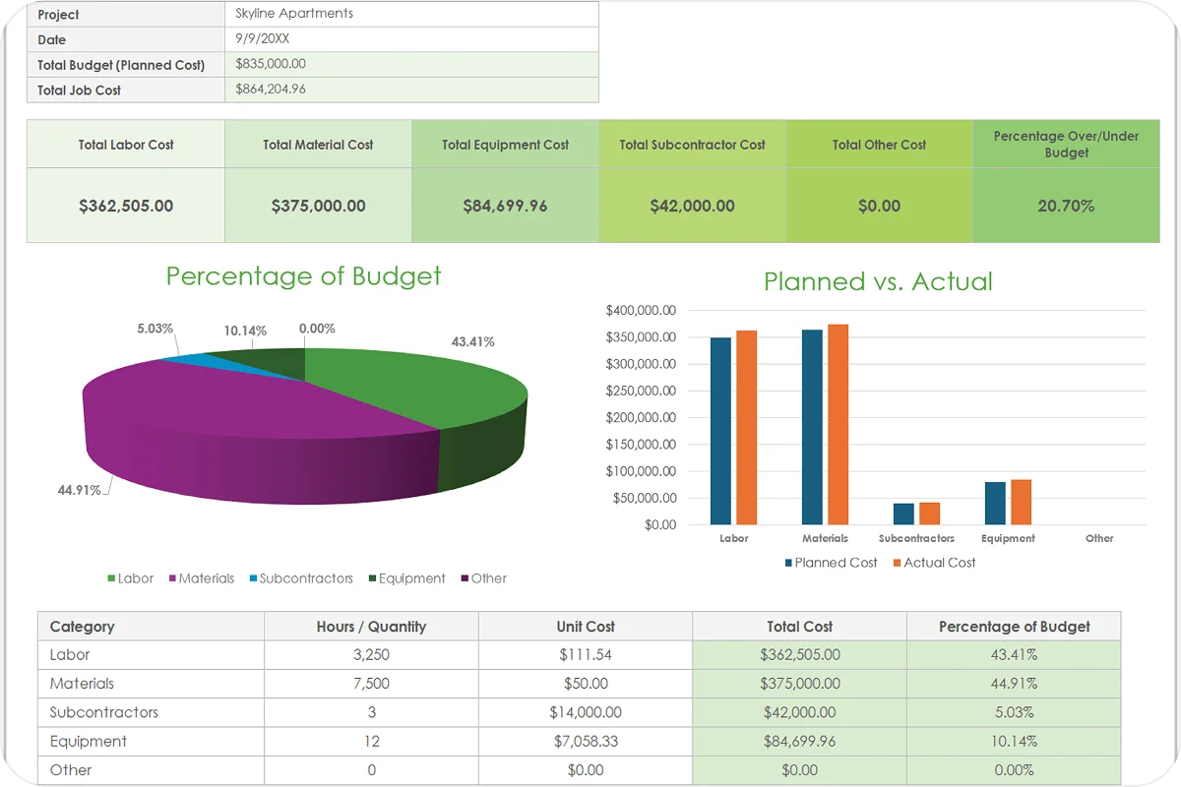Screen dimensions: 1181x787
Task: Select the orange Actual Cost bar for Materials
Action: (x=838, y=424)
